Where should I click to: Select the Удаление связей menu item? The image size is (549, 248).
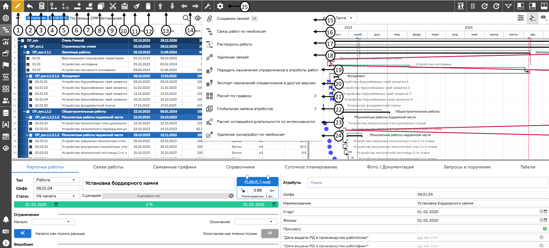point(262,57)
